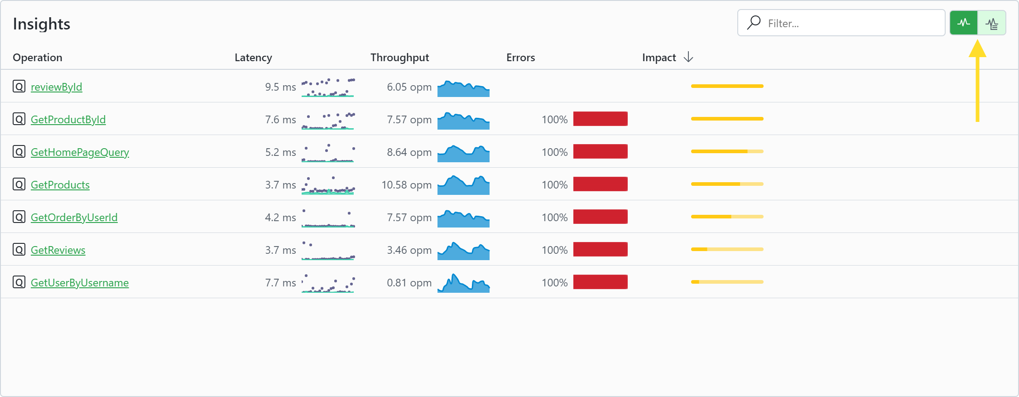Click the throughput sparkline chart for GetProducts
This screenshot has width=1019, height=397.
(x=463, y=185)
